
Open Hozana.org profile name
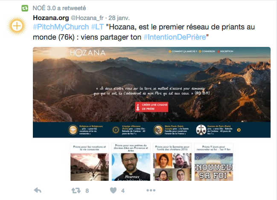click(51, 18)
